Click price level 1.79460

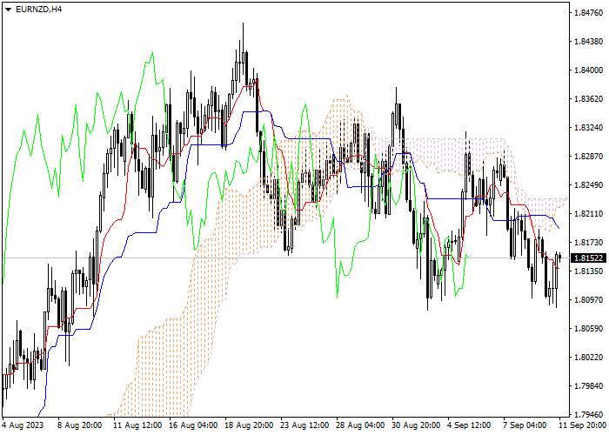588,415
